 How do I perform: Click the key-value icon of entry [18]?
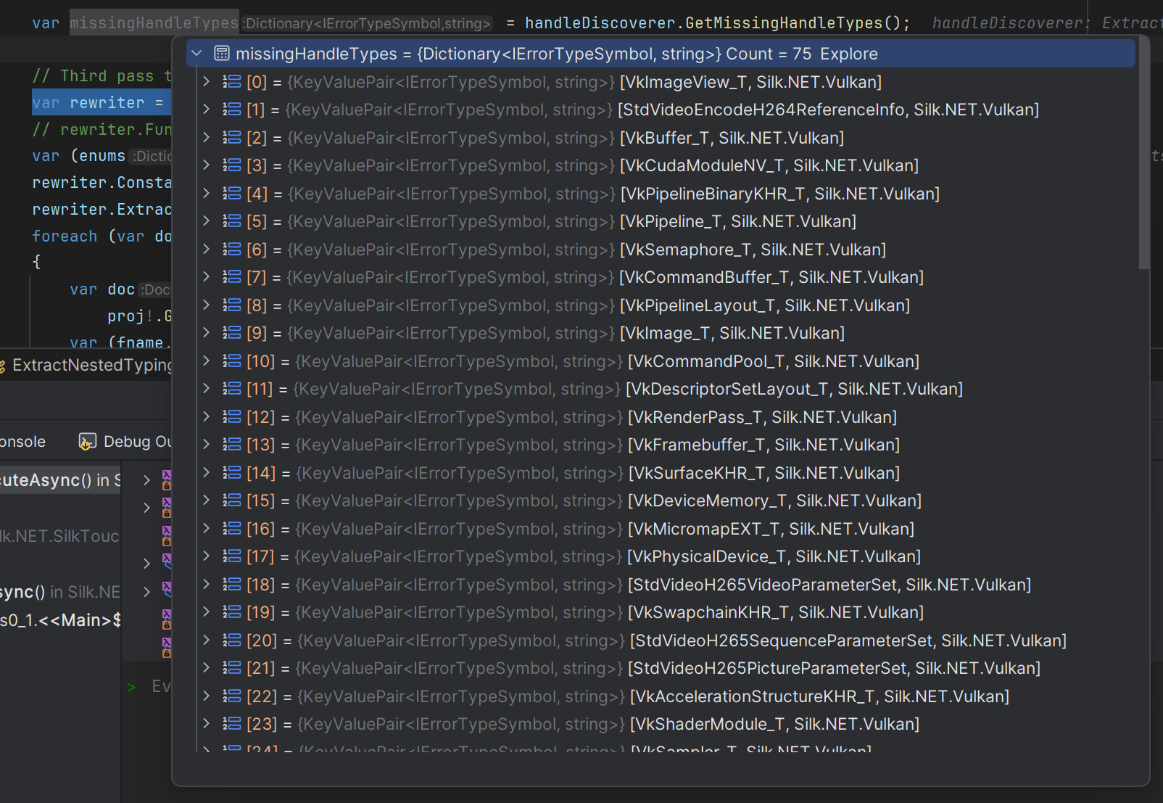click(232, 585)
